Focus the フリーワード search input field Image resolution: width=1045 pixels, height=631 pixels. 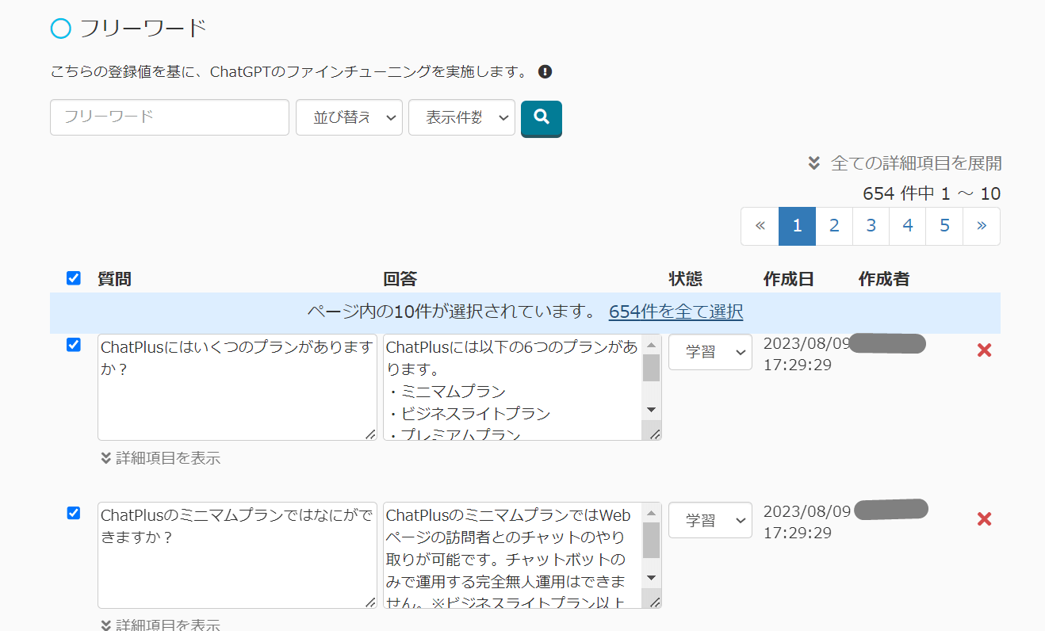pyautogui.click(x=170, y=117)
